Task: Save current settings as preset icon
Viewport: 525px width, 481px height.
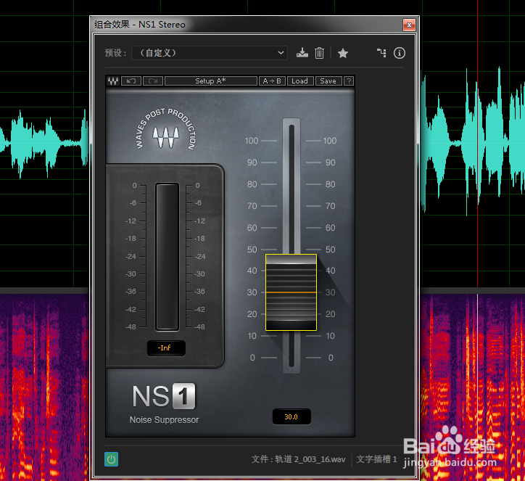Action: click(x=302, y=53)
